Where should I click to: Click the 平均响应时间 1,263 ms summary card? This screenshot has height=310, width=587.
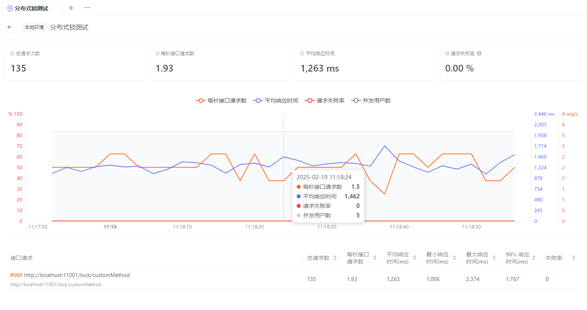coord(365,62)
